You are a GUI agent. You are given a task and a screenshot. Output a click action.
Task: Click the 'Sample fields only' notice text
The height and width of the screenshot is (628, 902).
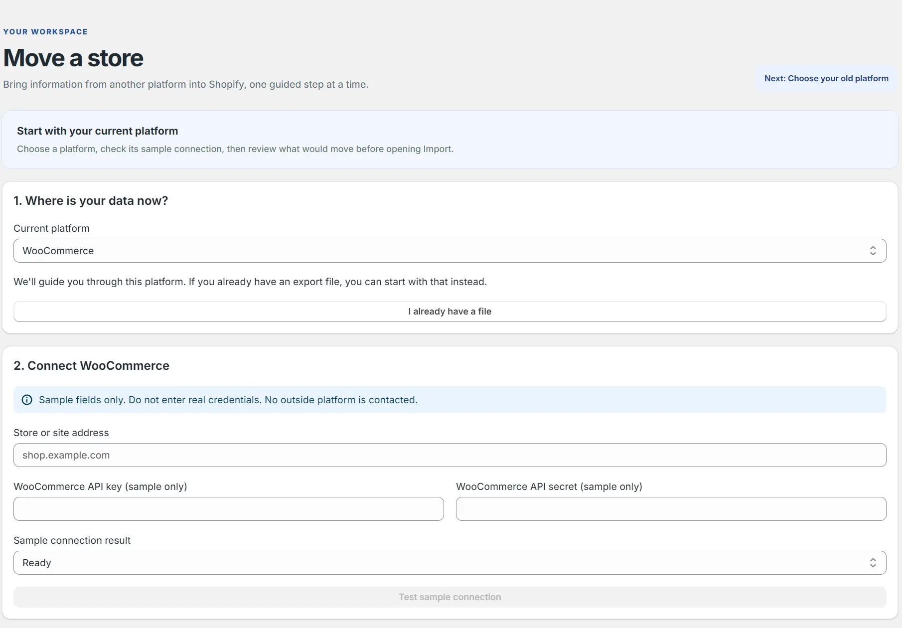[228, 400]
